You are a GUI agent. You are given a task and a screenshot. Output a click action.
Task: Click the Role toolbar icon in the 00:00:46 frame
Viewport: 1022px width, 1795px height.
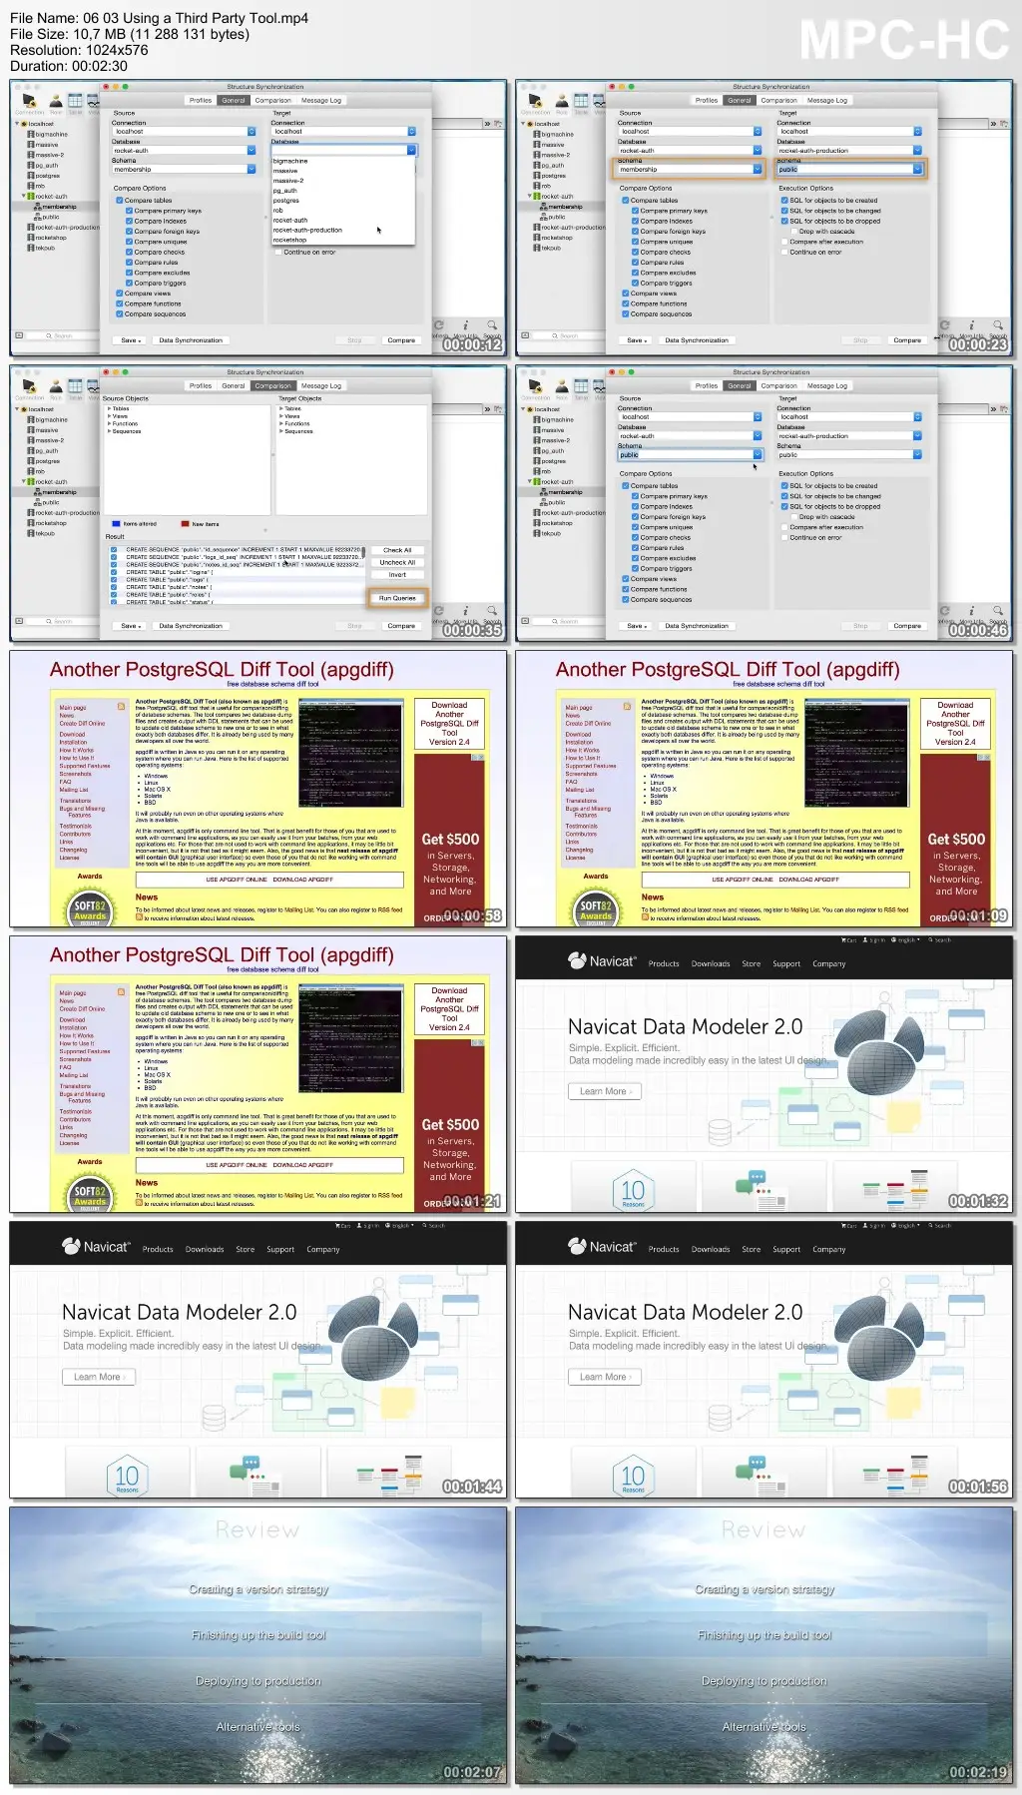(x=562, y=386)
